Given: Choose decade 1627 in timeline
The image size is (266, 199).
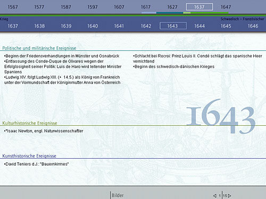Looking at the screenshot, I should pos(172,7).
